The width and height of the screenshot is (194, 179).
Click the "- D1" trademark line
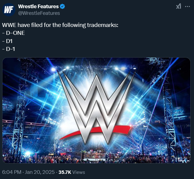click(x=9, y=40)
